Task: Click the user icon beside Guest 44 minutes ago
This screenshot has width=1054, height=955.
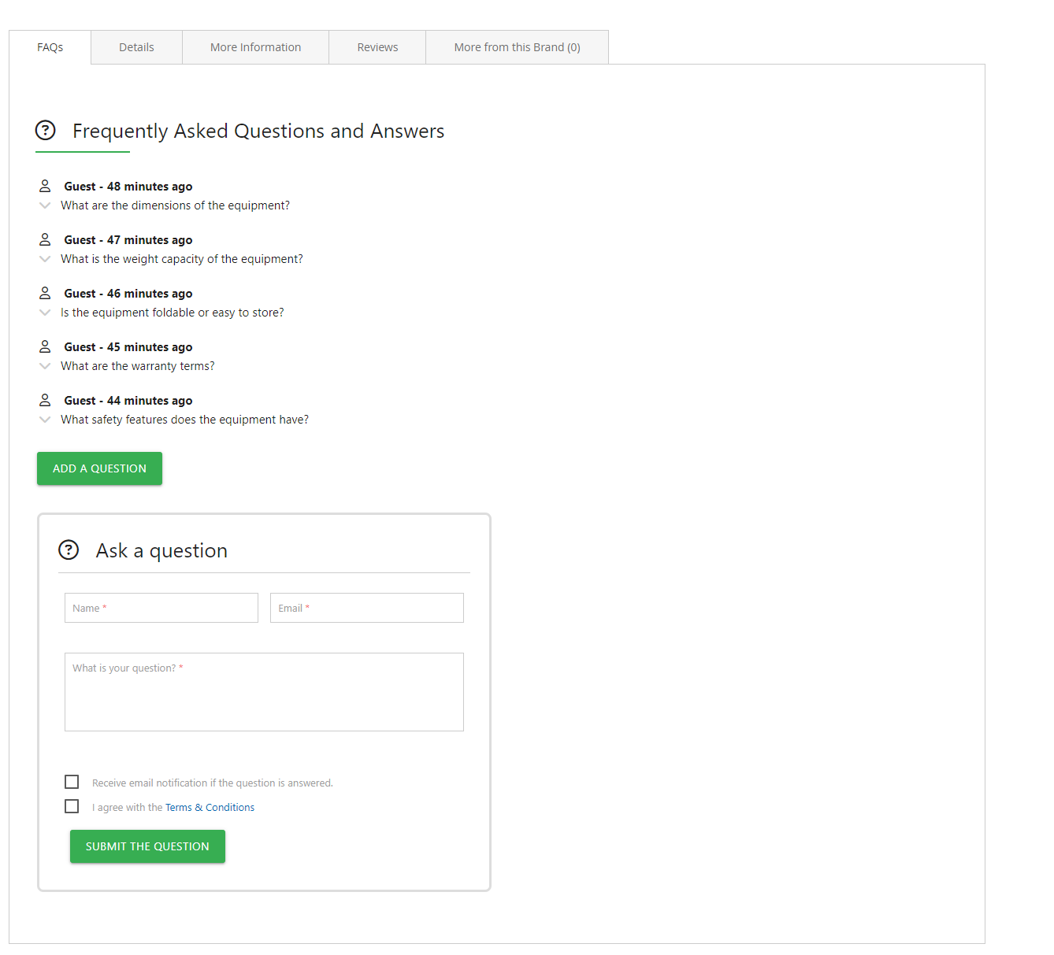Action: click(x=45, y=398)
